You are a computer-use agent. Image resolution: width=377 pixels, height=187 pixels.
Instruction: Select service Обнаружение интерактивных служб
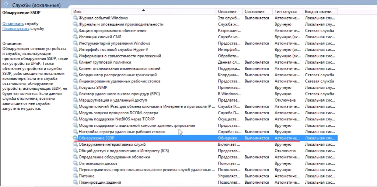pyautogui.click(x=112, y=144)
